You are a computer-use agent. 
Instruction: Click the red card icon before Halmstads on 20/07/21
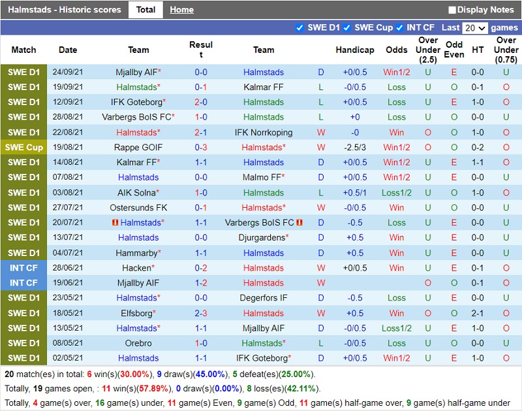pyautogui.click(x=115, y=223)
